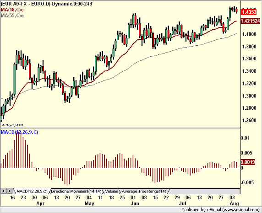Click the MACD(12,26,9,C) study title
This screenshot has width=262, height=213.
19,132
